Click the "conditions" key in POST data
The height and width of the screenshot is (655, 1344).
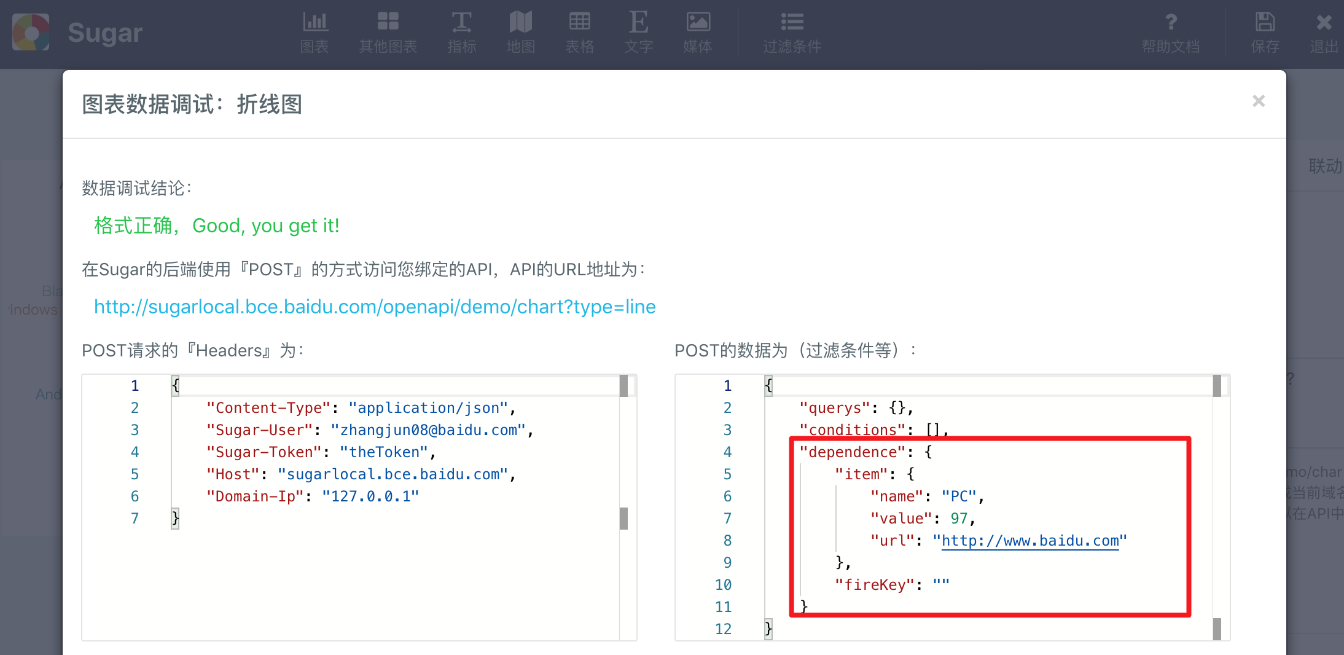point(853,430)
